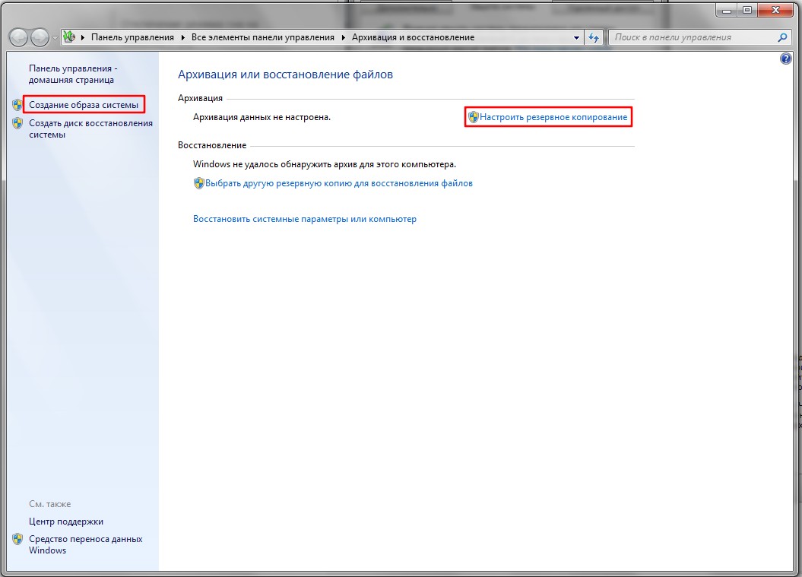Select «Панель управления» in the breadcrumb
The width and height of the screenshot is (802, 577).
click(x=132, y=37)
